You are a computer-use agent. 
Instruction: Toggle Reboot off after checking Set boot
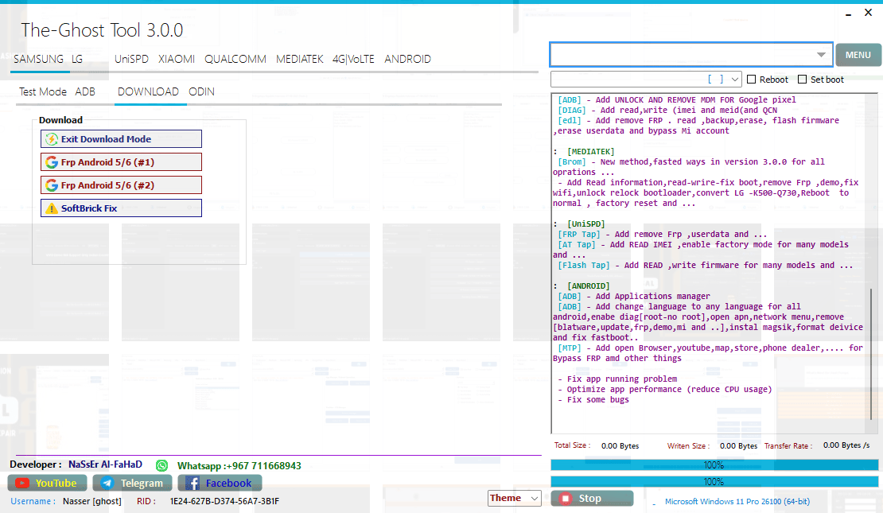(x=750, y=79)
